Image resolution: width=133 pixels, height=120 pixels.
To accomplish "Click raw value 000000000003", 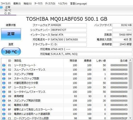I will pos(119,110).
